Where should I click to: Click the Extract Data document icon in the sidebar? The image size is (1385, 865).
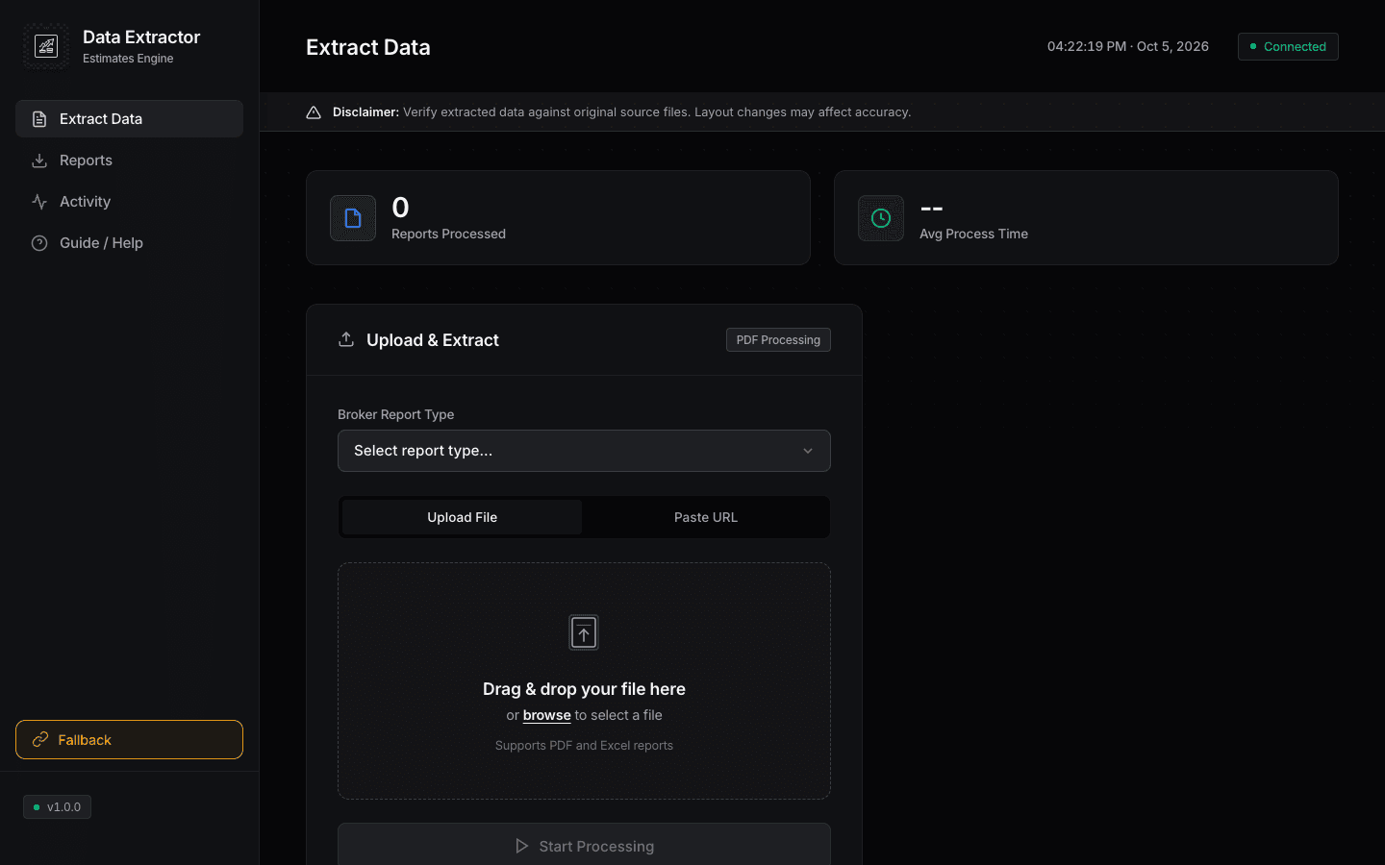click(39, 119)
